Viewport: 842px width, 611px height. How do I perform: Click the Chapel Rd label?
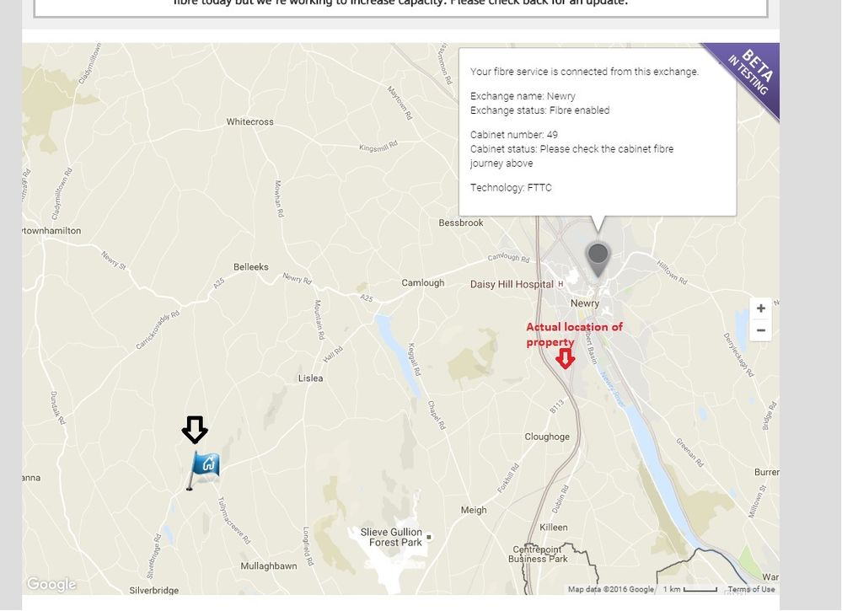point(437,415)
